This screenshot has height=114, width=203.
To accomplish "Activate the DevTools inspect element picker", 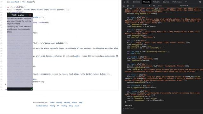I will (x=124, y=2).
